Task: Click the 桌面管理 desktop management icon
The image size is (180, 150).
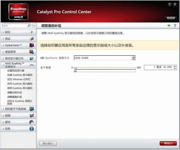Action: (x=32, y=52)
